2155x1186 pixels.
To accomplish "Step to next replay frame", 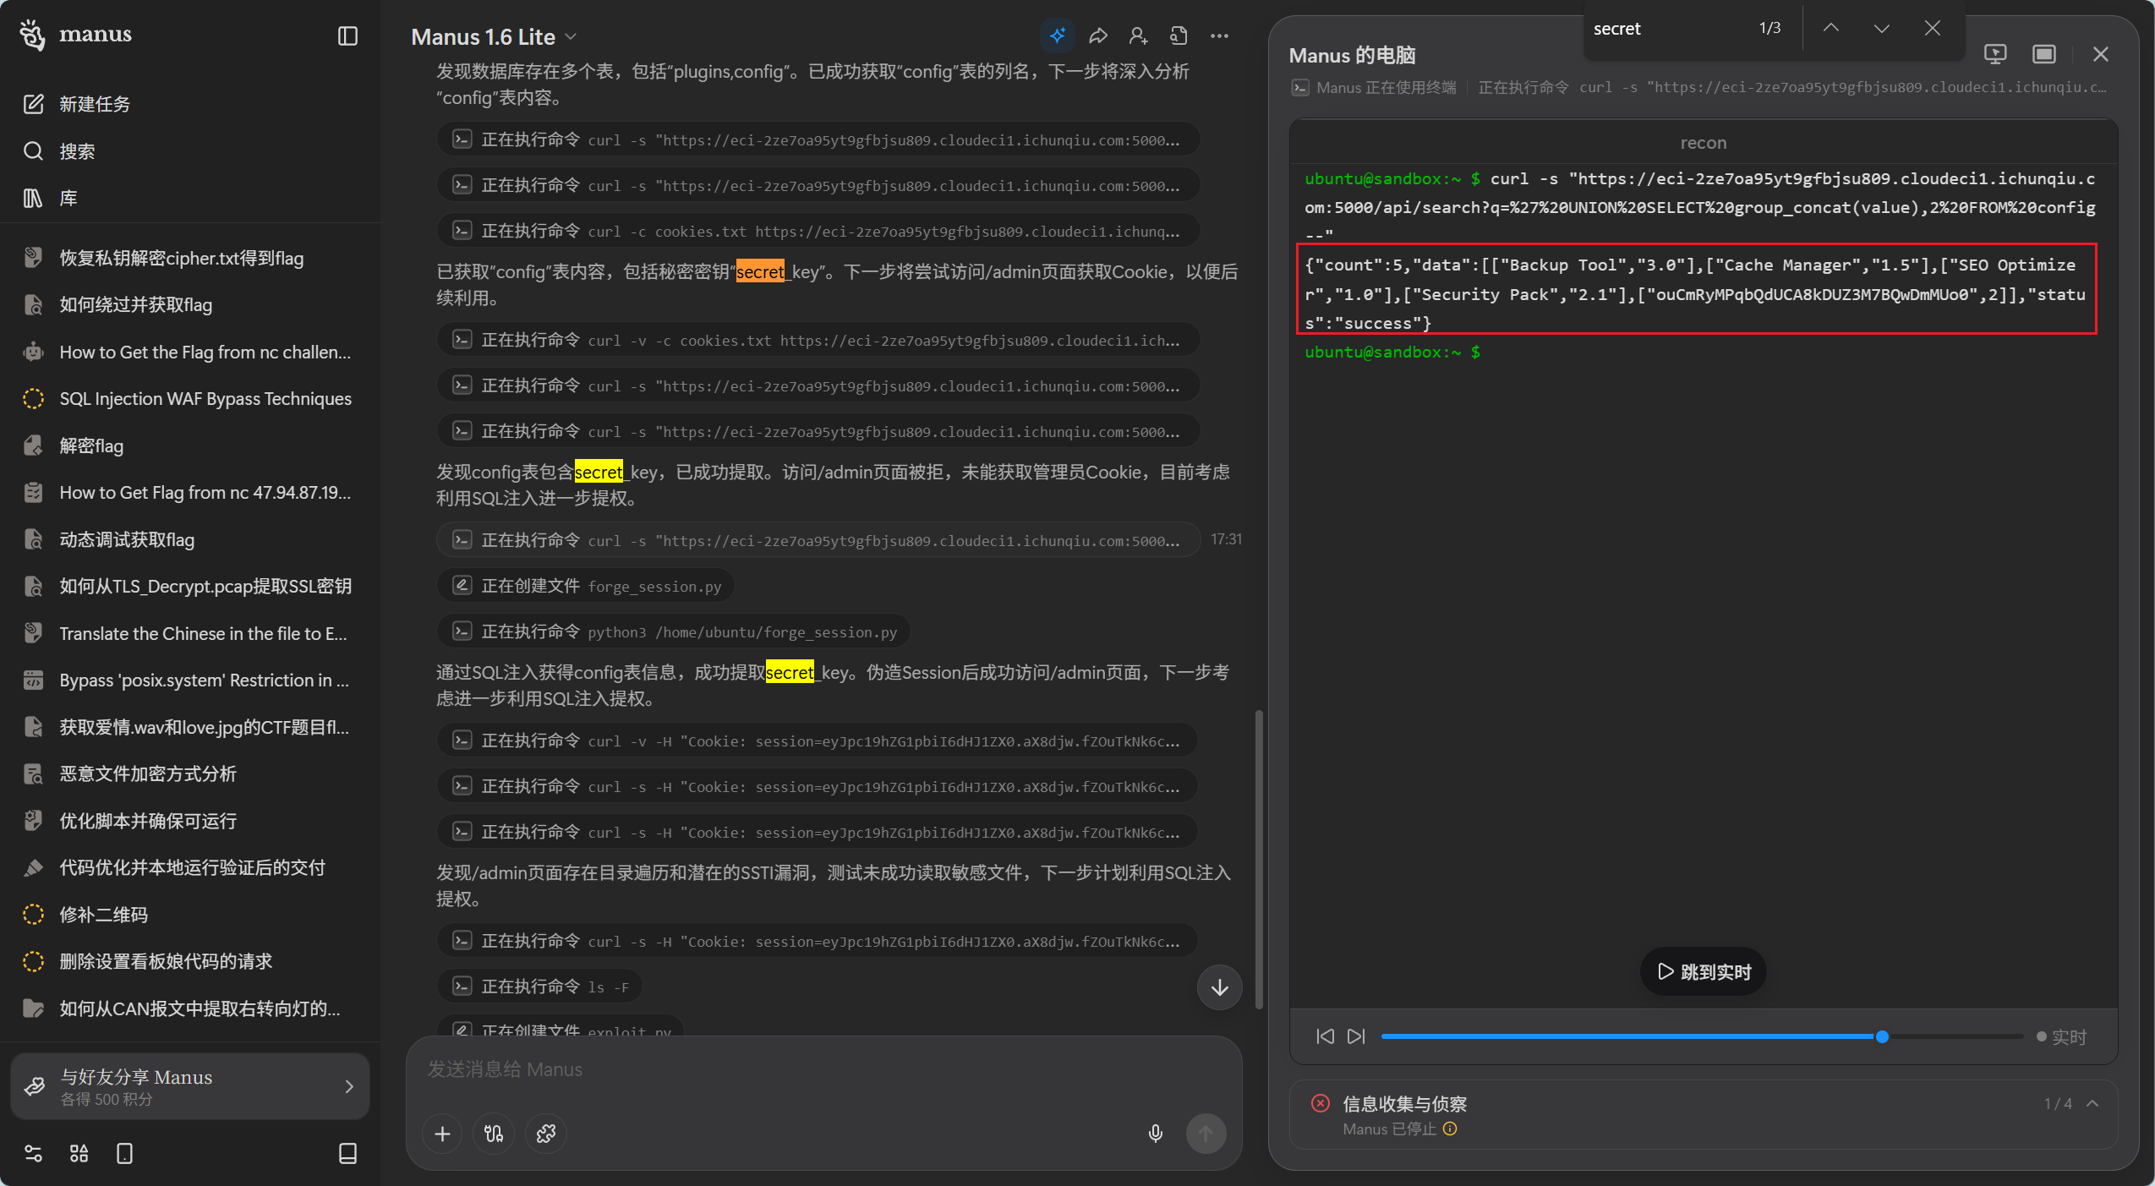I will (1356, 1036).
